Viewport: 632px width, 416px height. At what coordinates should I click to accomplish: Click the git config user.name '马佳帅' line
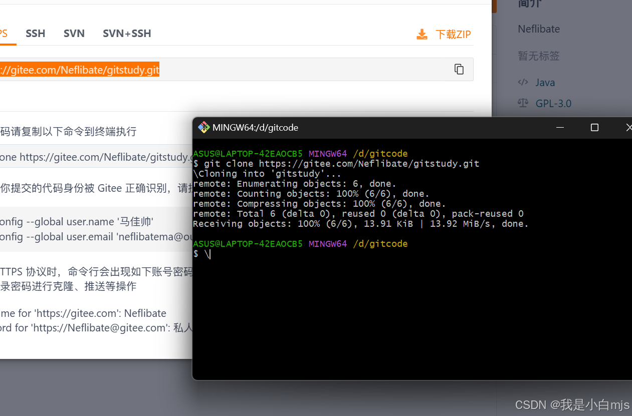[x=77, y=222]
